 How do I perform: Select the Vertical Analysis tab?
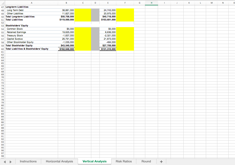[94, 161]
